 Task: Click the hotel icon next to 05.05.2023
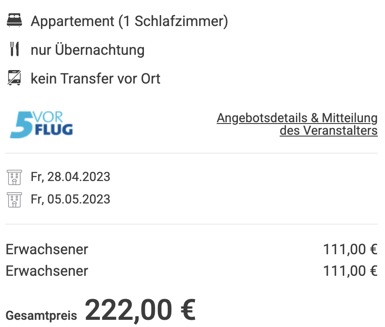click(x=14, y=200)
